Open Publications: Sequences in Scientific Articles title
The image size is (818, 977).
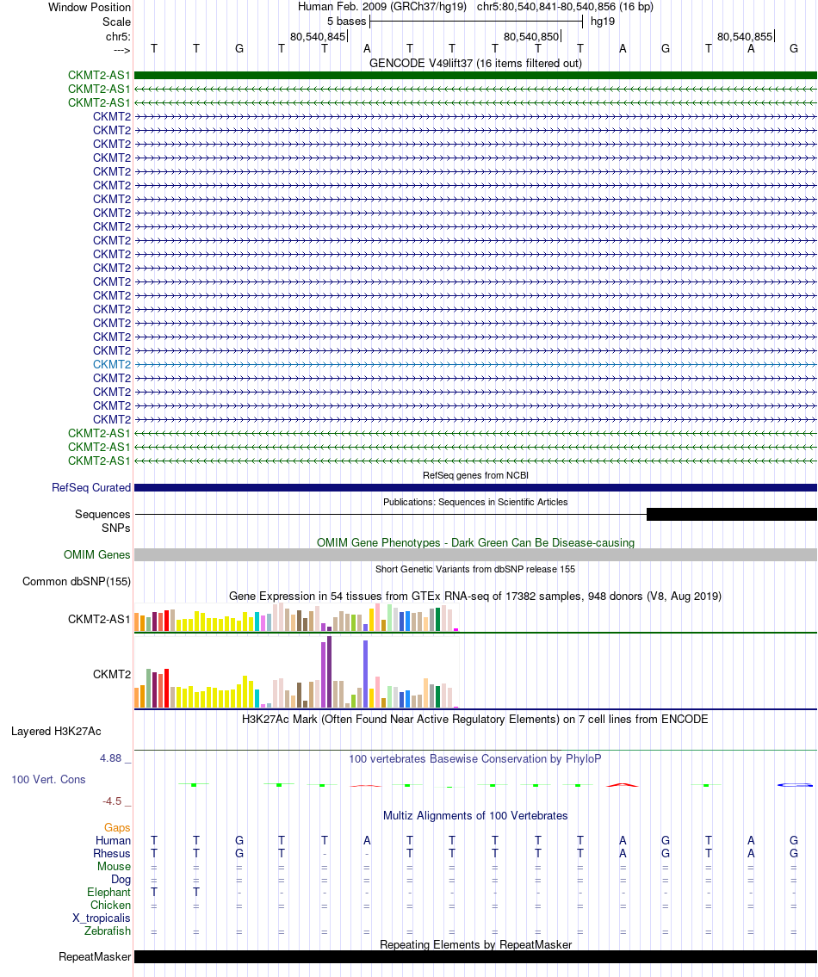point(475,502)
